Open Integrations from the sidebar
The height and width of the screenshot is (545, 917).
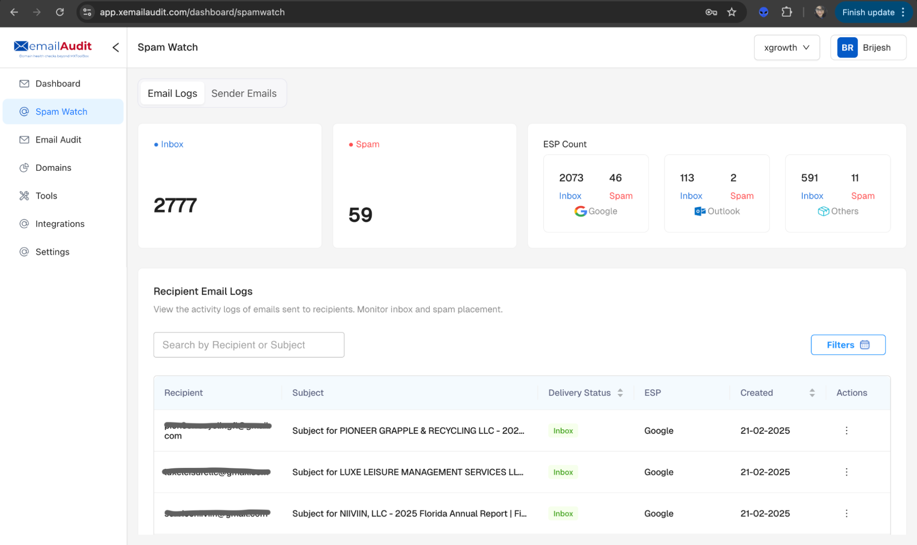tap(60, 224)
